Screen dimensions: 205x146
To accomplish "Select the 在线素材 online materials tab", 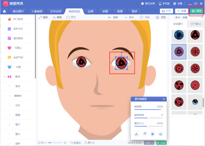I will coord(178,24).
